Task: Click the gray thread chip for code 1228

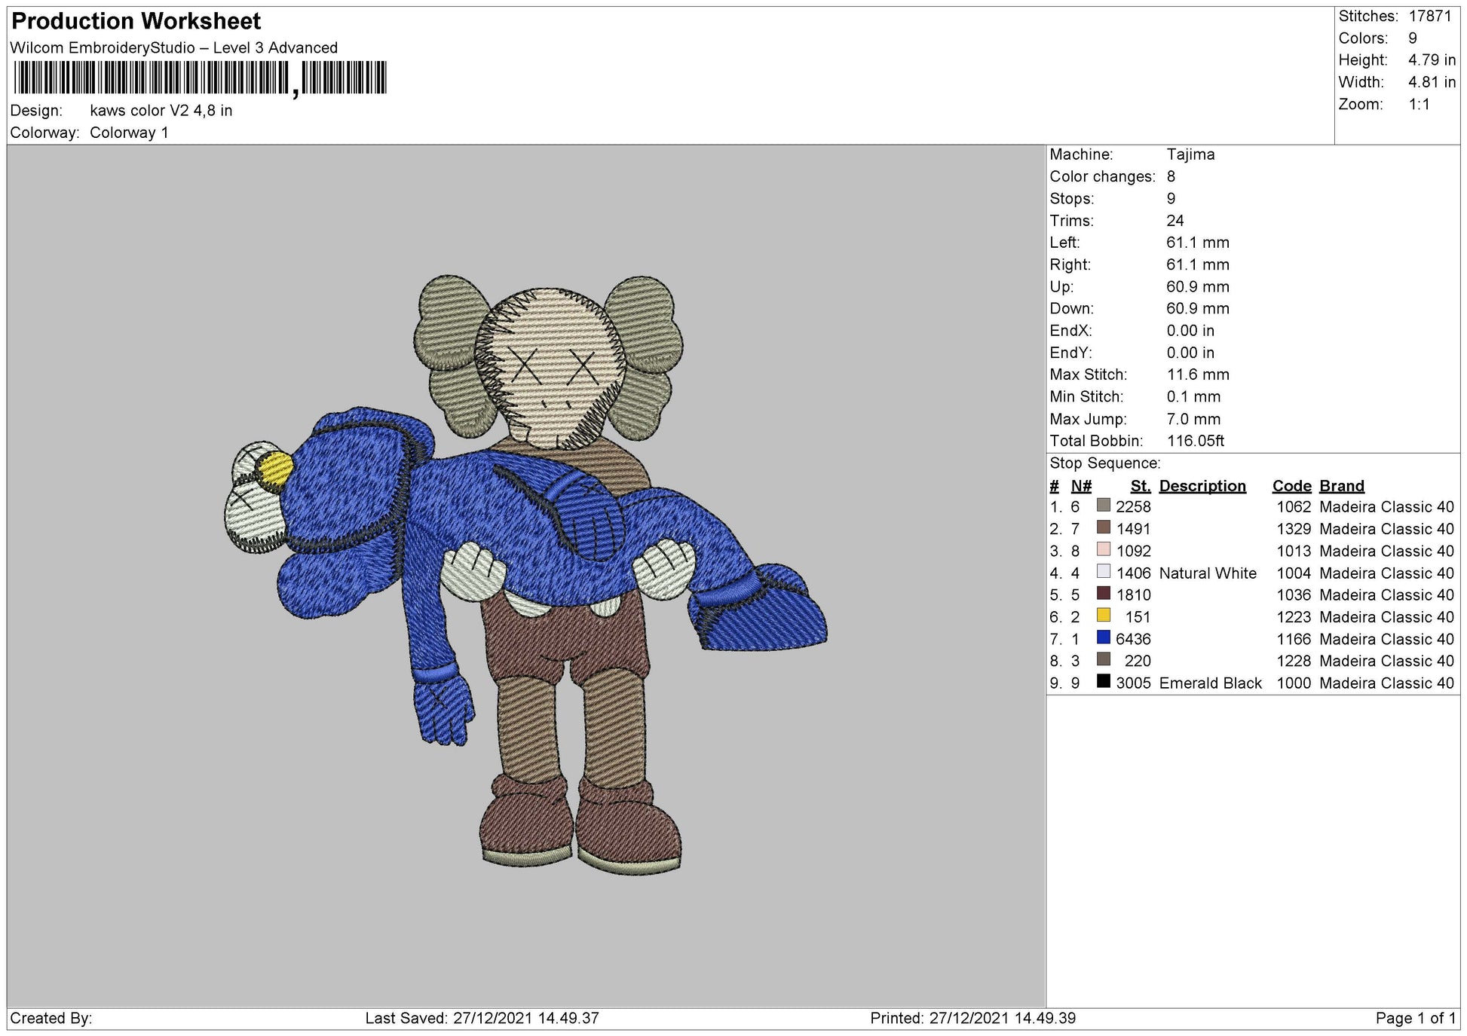Action: coord(1104,660)
